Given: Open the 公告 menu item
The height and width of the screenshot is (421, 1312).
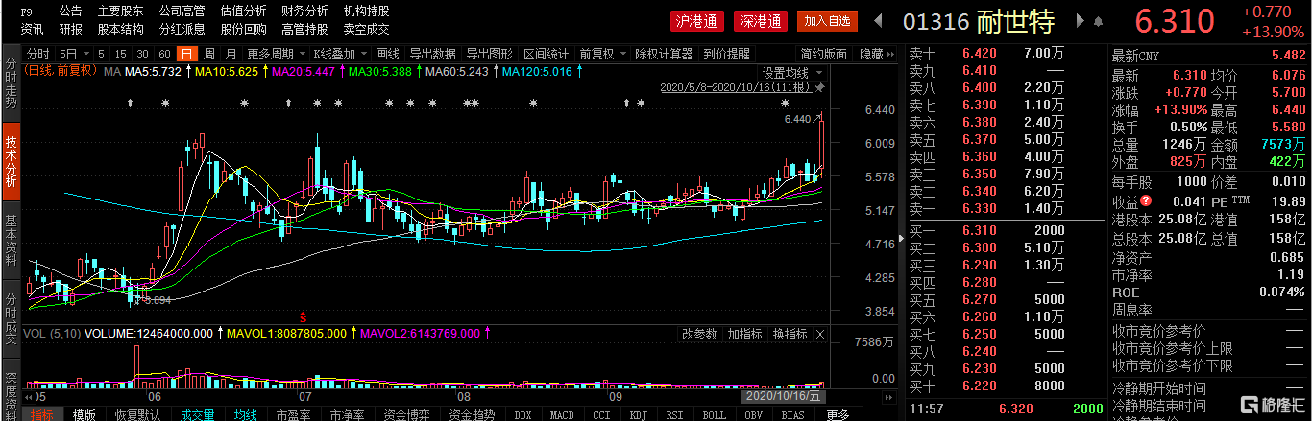Looking at the screenshot, I should [x=70, y=11].
